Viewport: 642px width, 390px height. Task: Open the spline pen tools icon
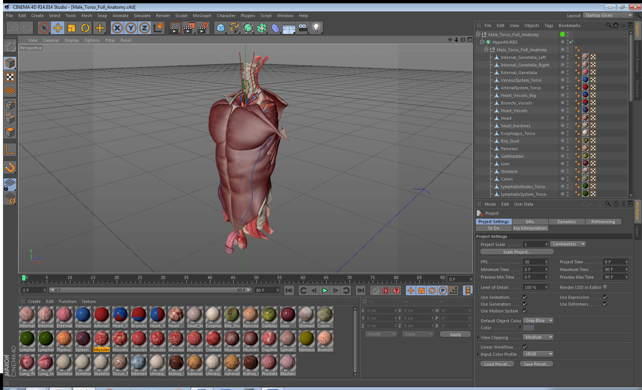click(x=234, y=28)
